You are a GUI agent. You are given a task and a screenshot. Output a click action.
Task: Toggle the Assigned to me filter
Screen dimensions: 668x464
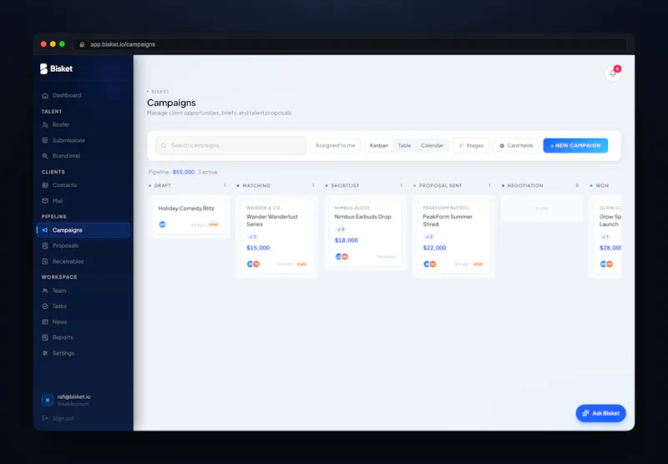[336, 145]
